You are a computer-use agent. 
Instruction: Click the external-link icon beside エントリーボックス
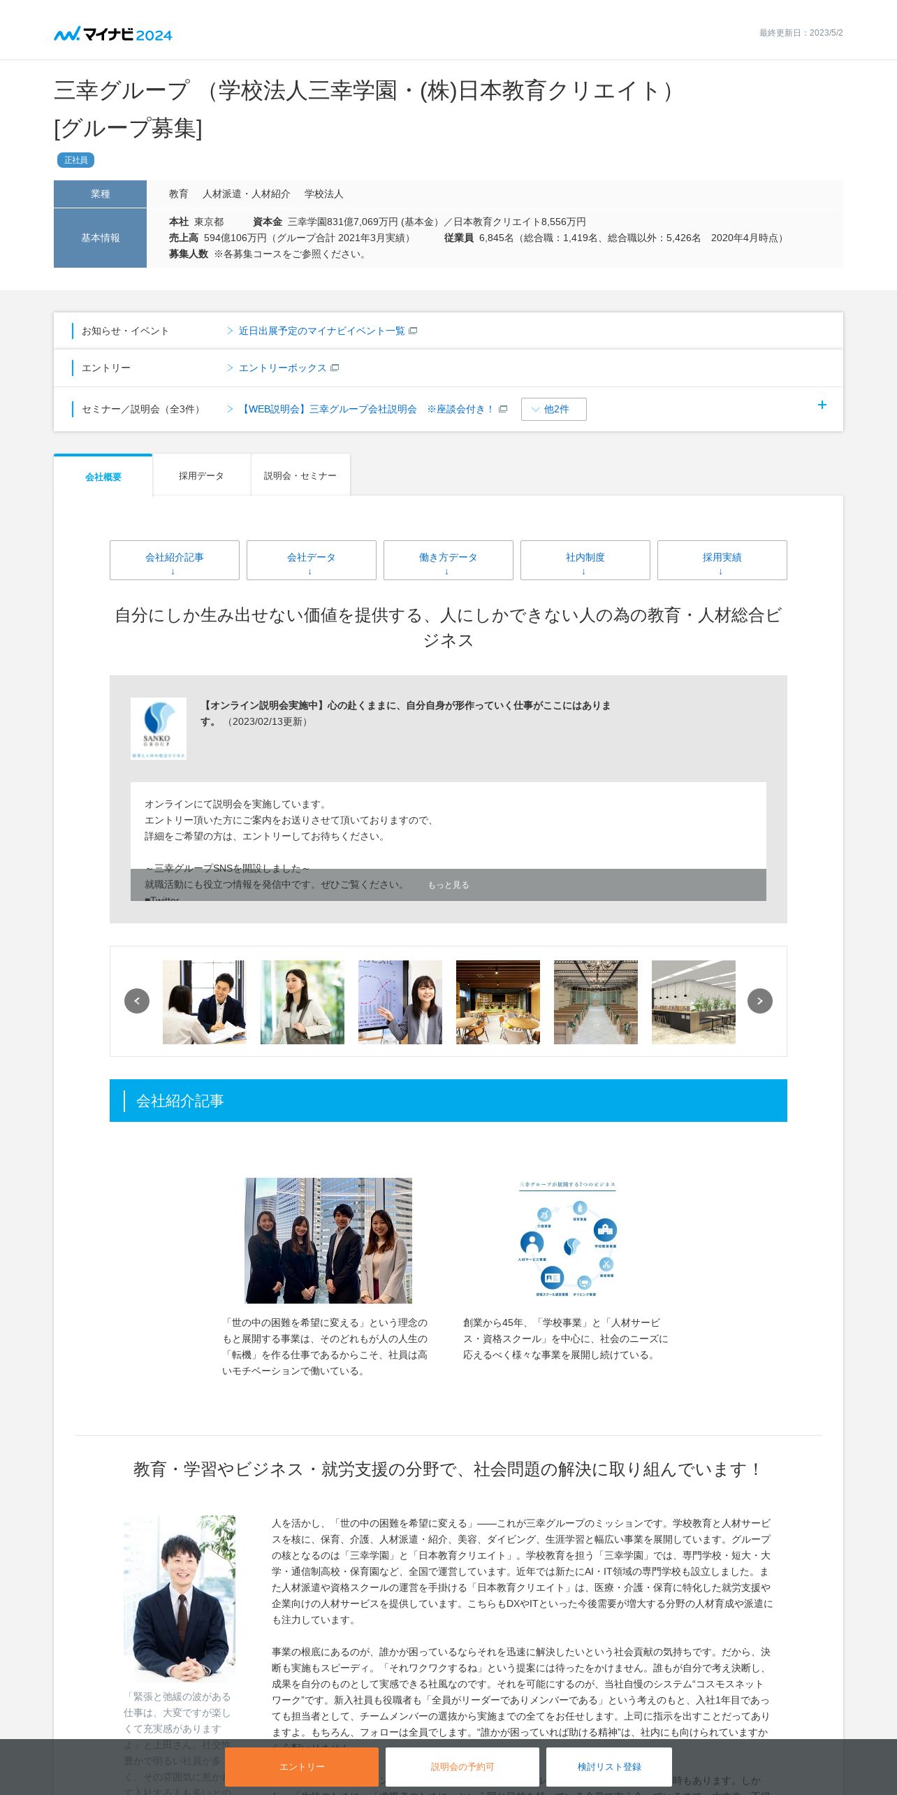point(335,368)
